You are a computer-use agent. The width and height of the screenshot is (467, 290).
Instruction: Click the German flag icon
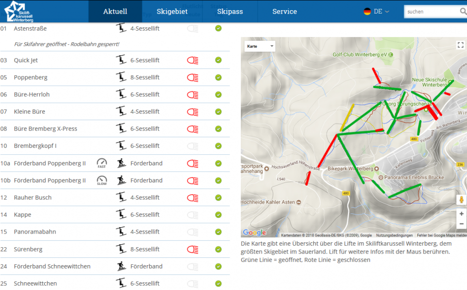pyautogui.click(x=367, y=12)
